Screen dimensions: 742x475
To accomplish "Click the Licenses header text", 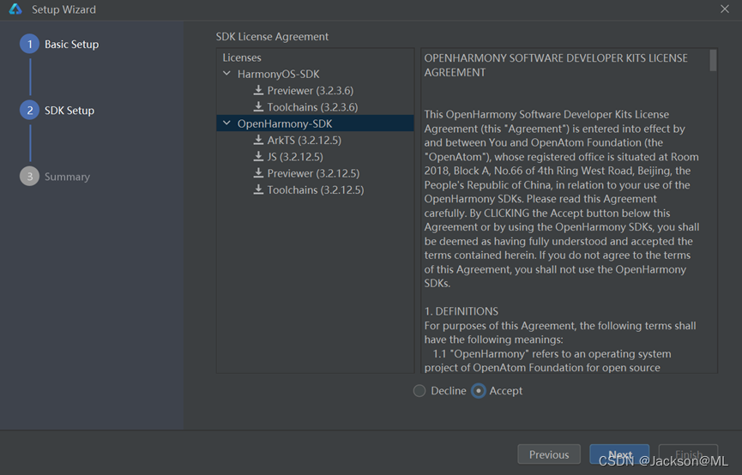I will pos(242,57).
